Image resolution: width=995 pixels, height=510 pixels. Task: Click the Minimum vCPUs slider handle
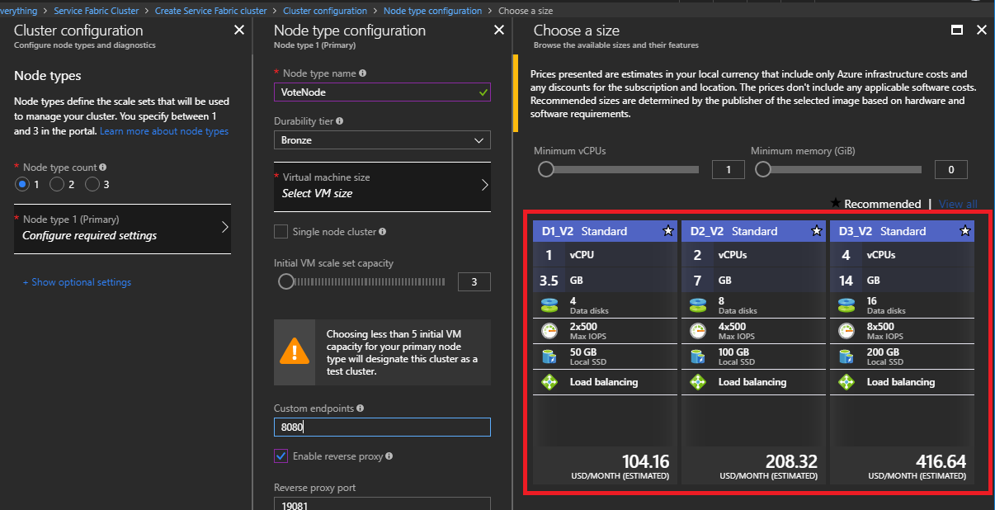click(x=545, y=168)
